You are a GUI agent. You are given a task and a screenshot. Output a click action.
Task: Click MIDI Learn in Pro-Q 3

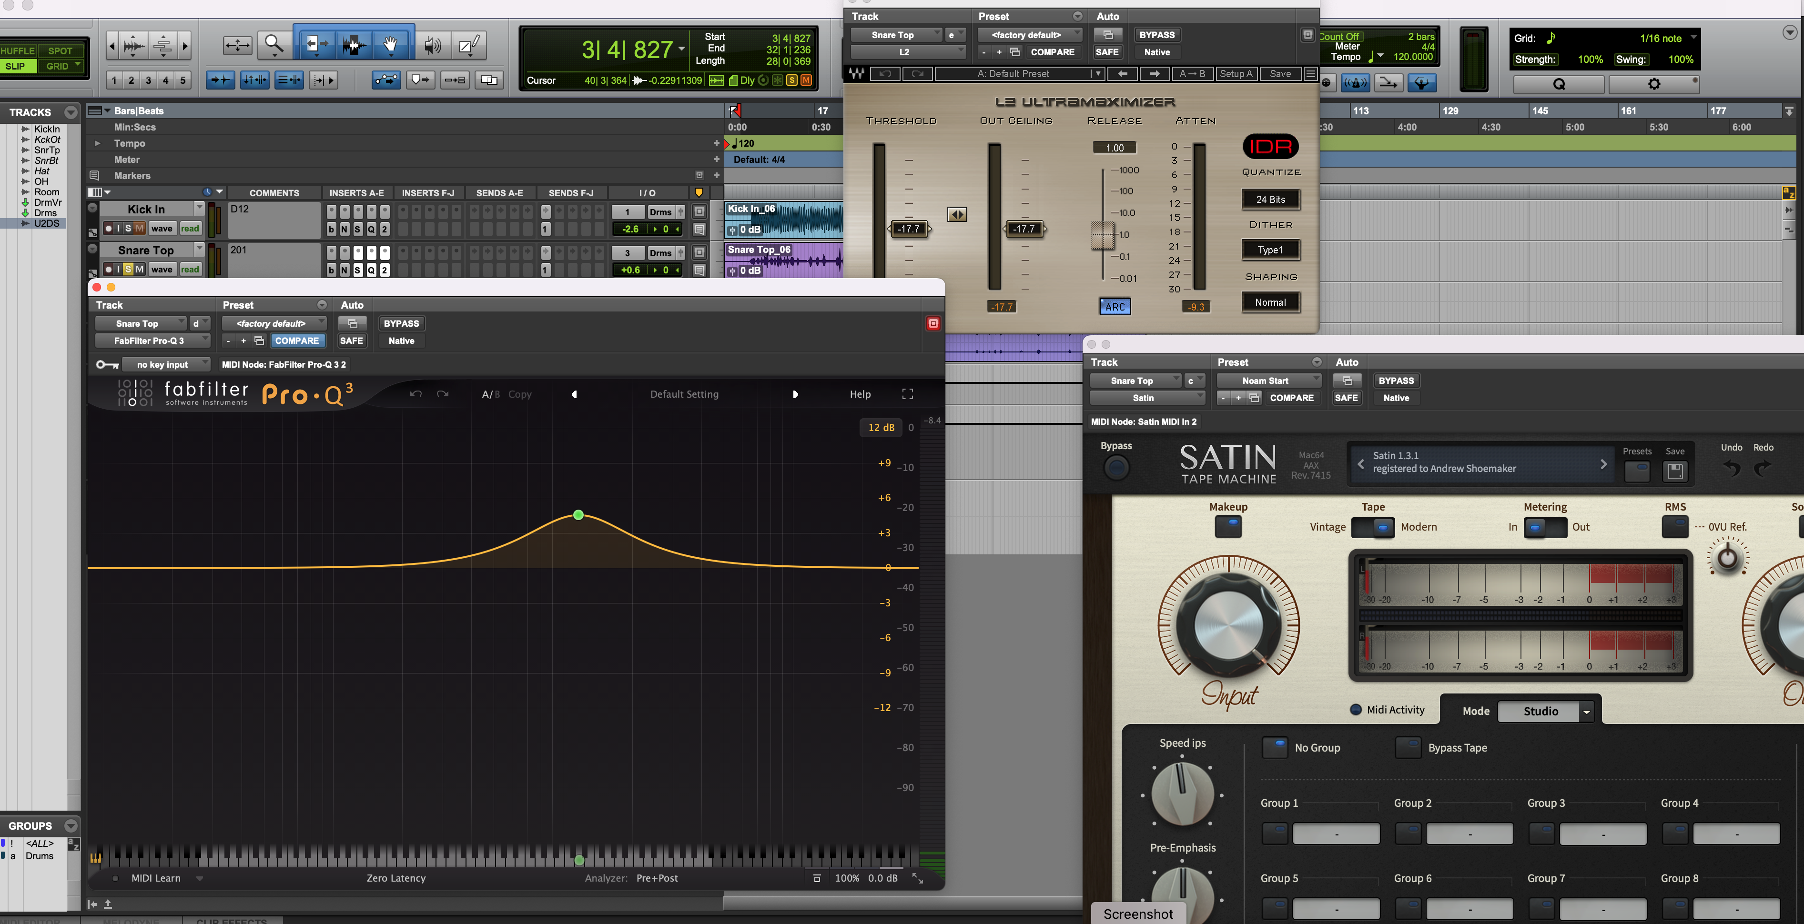(155, 878)
